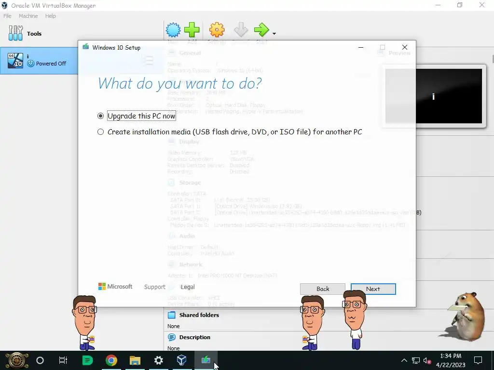
Task: Open green chat app in taskbar
Action: point(87,360)
